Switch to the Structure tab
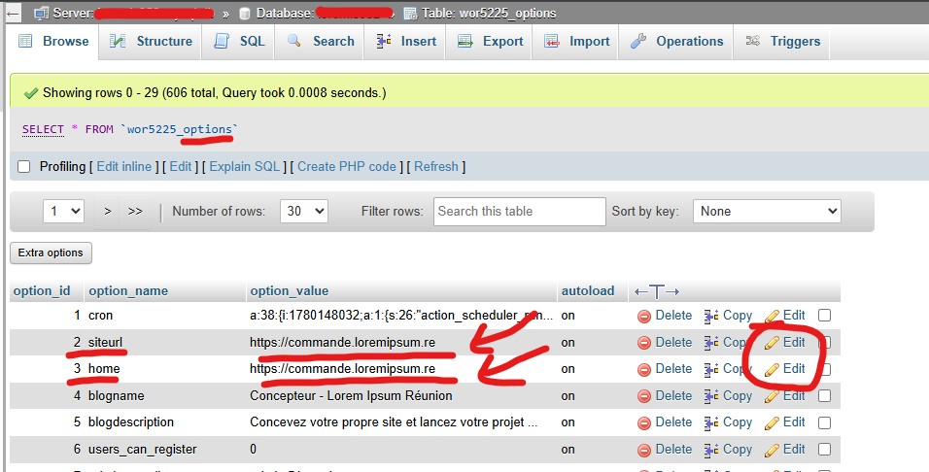Screen dimensions: 929x472 (150, 42)
